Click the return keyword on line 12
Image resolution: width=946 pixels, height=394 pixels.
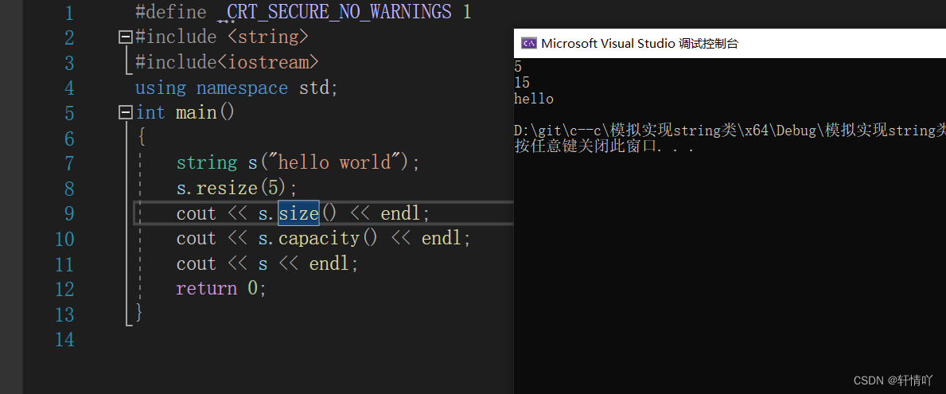tap(206, 289)
